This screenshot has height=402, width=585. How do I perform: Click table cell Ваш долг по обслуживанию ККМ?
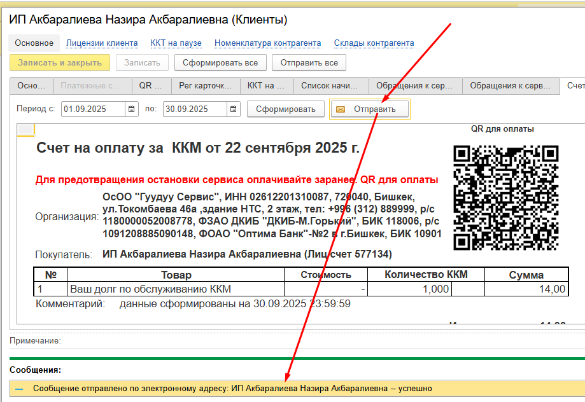click(x=176, y=289)
